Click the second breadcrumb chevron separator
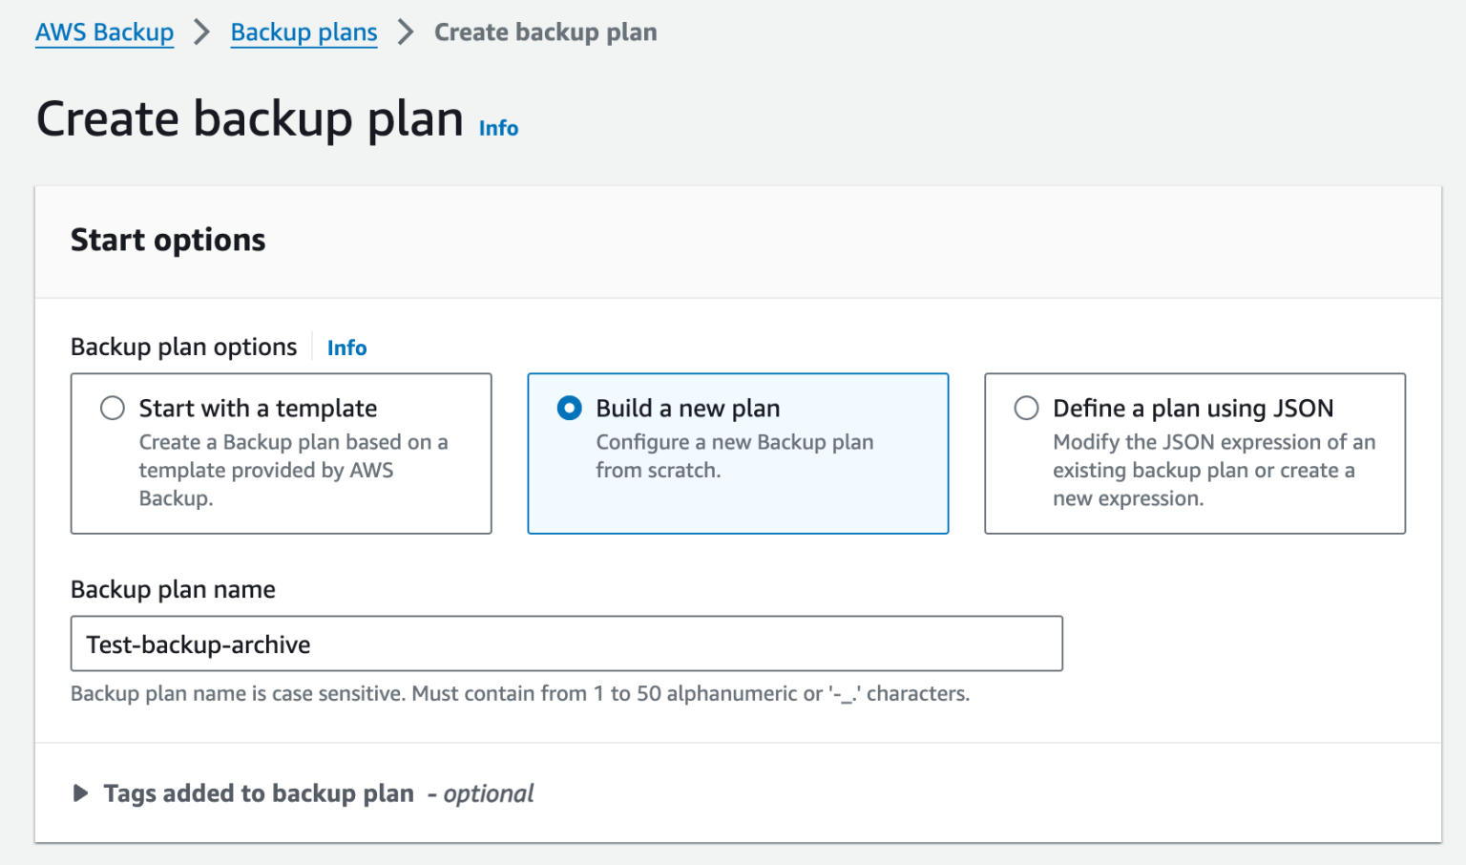The height and width of the screenshot is (865, 1466). 406,32
